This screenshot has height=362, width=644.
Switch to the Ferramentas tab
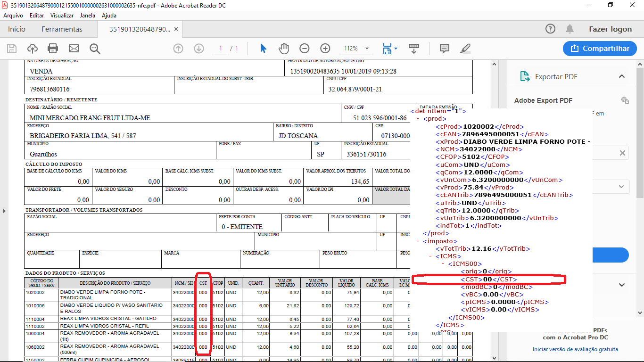[62, 29]
